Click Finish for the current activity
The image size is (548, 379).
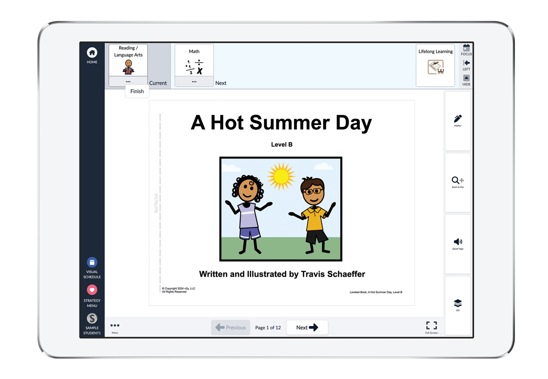coord(137,91)
